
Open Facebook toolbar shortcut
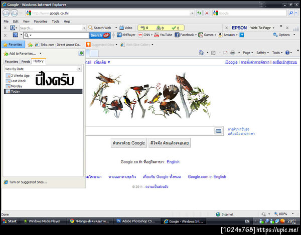tap(186, 35)
